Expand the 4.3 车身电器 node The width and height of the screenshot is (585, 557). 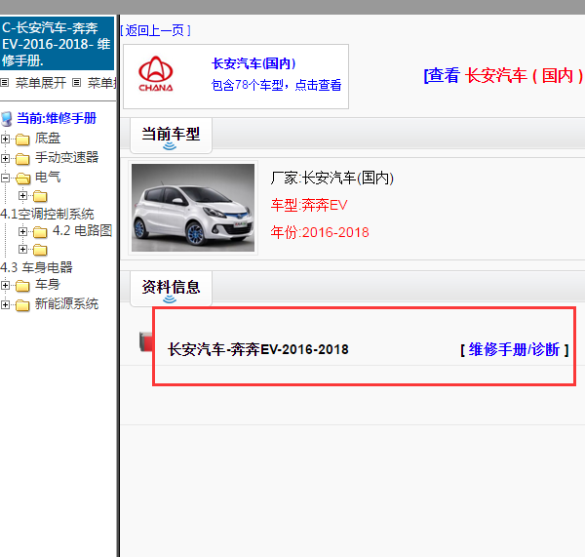(x=22, y=249)
